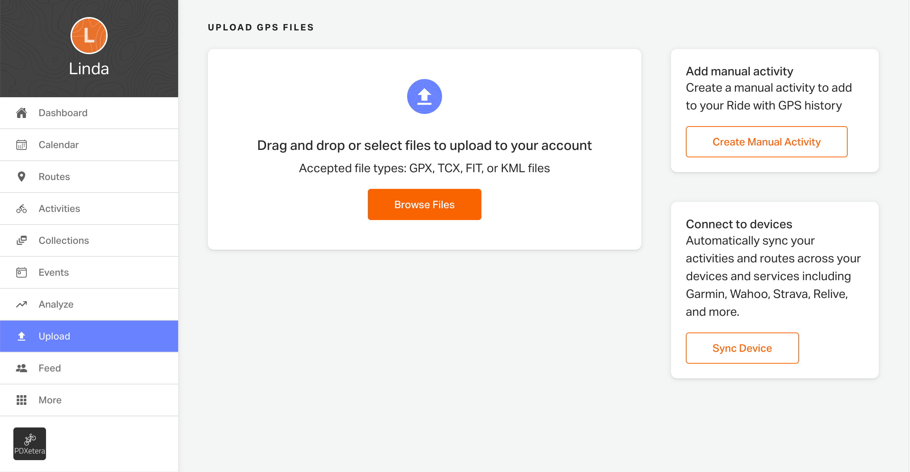Select the Analyze trend line icon
Image resolution: width=910 pixels, height=472 pixels.
[x=22, y=304]
